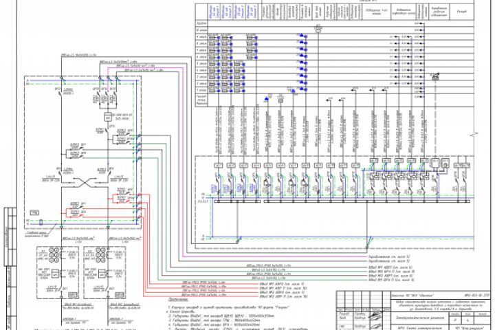The image size is (495, 330).
Task: Click the blue cylinder symbol on the PE line
Action: point(41,222)
